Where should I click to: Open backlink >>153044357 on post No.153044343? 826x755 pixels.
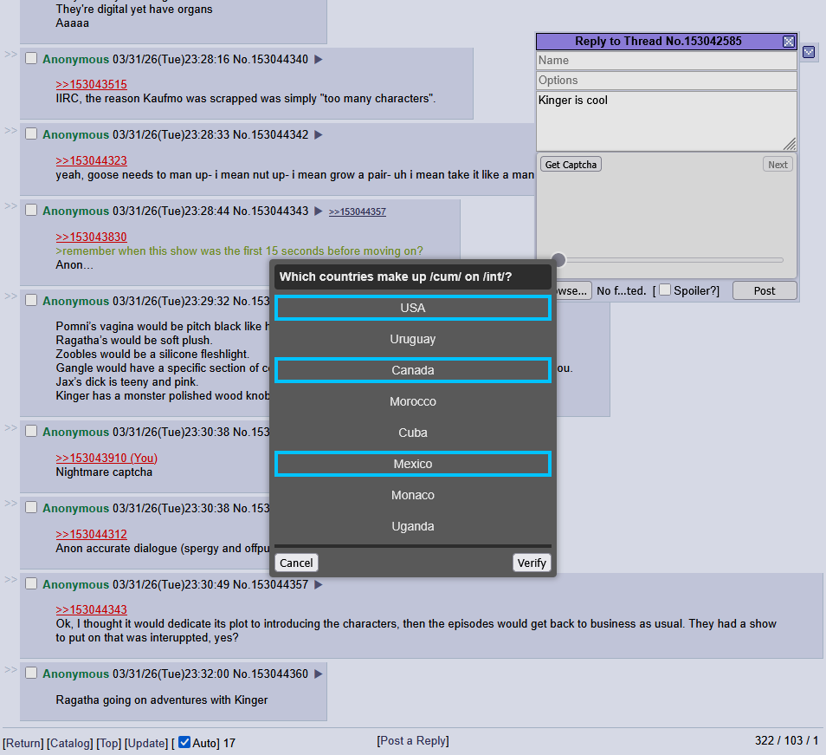pos(358,212)
